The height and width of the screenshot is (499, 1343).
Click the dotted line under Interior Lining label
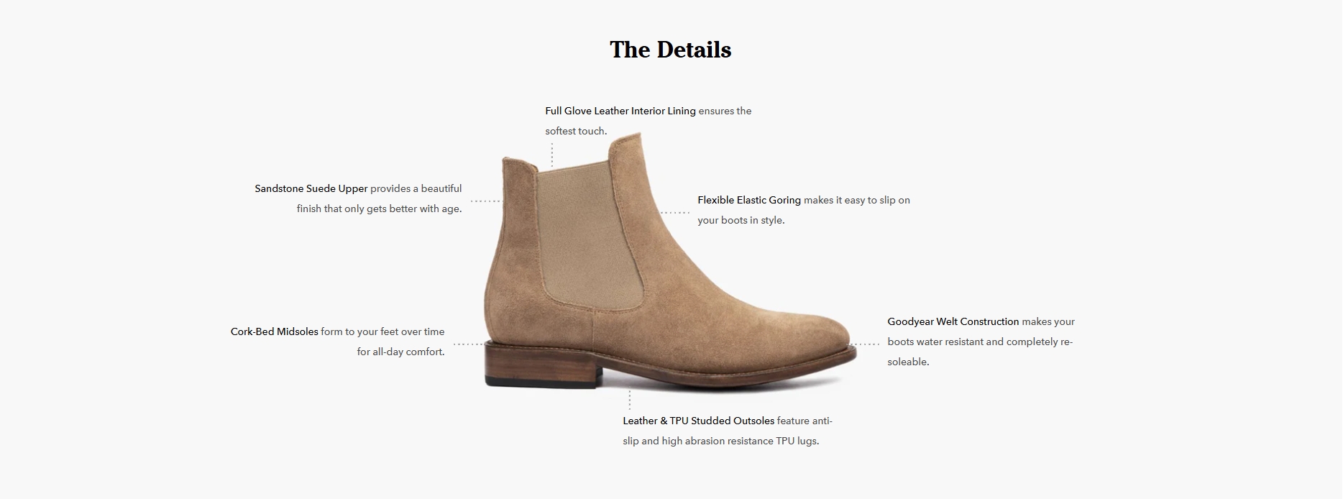click(x=552, y=155)
